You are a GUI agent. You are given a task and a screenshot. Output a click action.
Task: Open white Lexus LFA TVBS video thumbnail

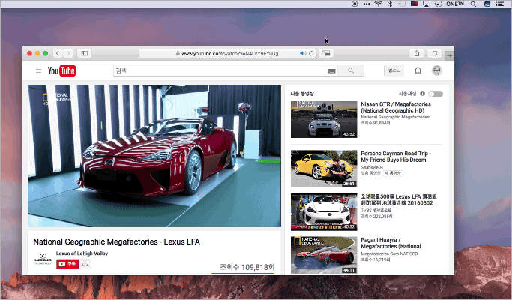[x=324, y=212]
